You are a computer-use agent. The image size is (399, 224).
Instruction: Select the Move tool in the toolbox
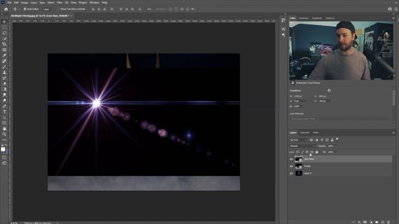[4, 22]
